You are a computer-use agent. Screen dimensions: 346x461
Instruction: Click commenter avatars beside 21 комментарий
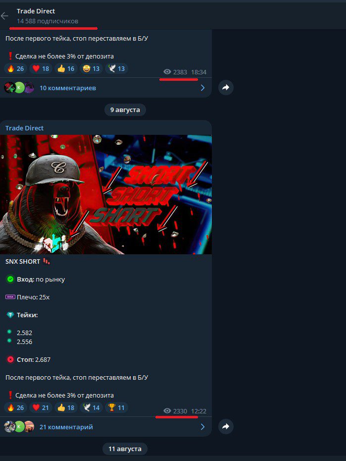click(19, 427)
